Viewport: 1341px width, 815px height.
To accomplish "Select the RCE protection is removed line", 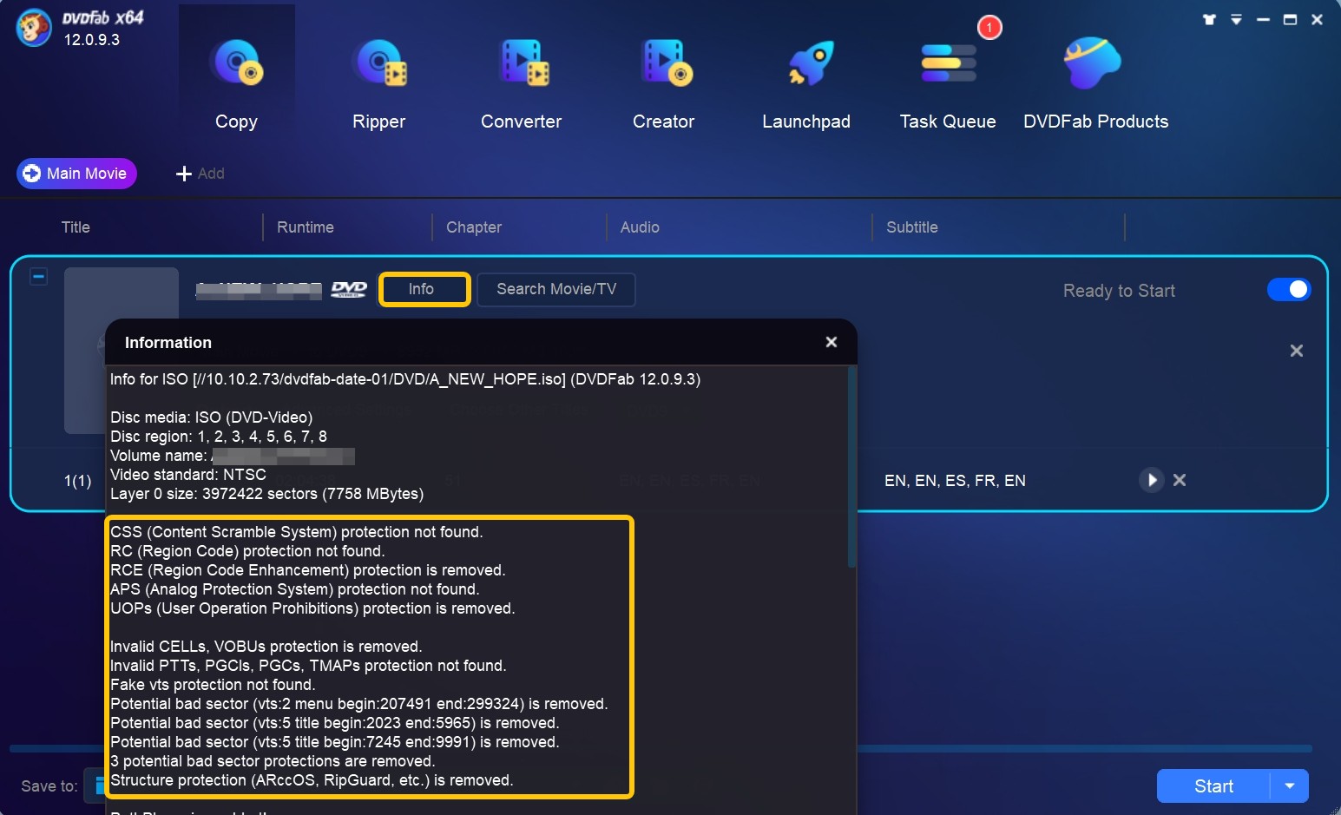I will [x=308, y=570].
